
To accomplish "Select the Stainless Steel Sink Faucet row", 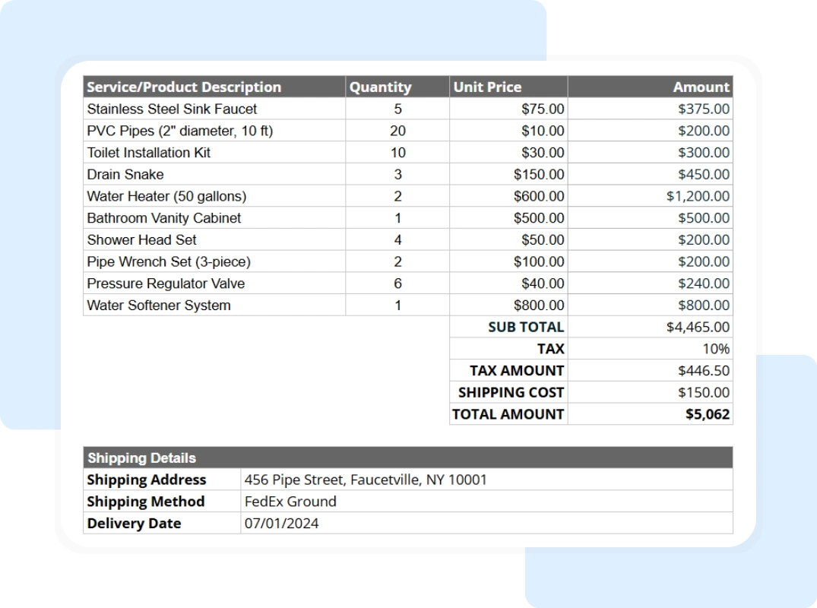I will click(172, 109).
